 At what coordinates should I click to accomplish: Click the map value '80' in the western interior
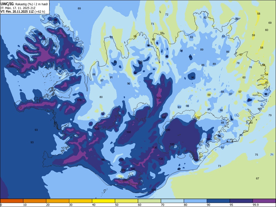[101, 97]
